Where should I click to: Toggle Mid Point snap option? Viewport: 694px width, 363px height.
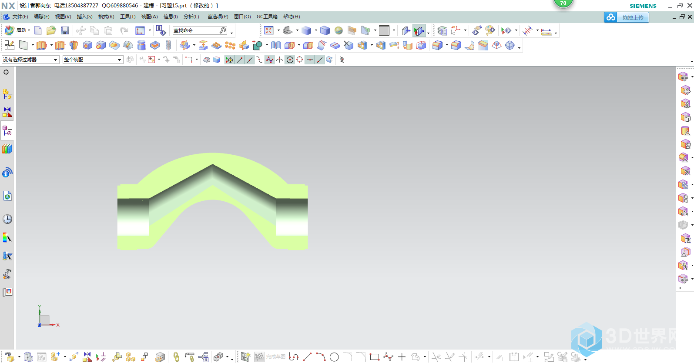pos(250,60)
